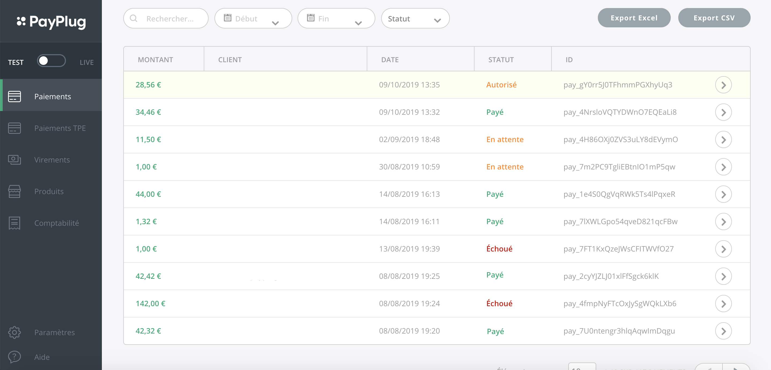Viewport: 771px width, 370px height.
Task: Sort the table by MONTANT column
Action: [155, 59]
